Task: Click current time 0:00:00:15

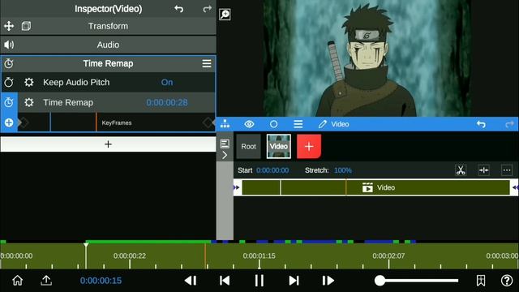Action: click(101, 281)
